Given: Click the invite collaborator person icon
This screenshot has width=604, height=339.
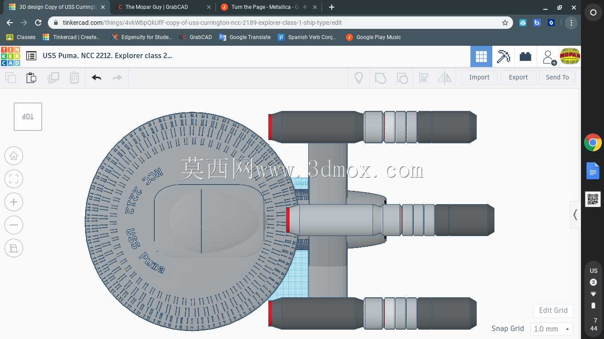Looking at the screenshot, I should [x=549, y=57].
